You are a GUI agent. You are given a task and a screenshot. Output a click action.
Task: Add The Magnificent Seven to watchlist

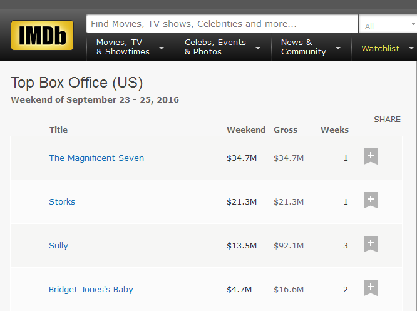pyautogui.click(x=371, y=156)
